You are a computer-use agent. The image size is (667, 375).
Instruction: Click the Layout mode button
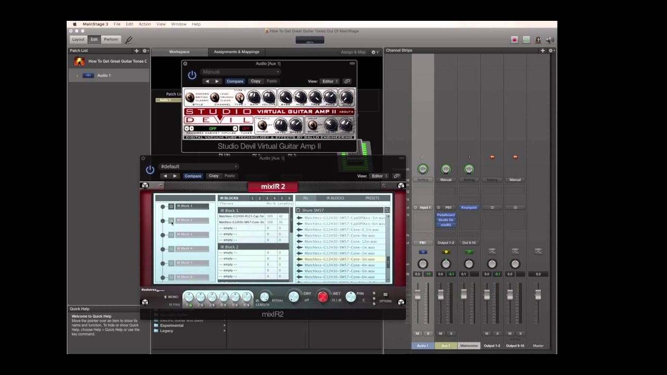click(78, 40)
